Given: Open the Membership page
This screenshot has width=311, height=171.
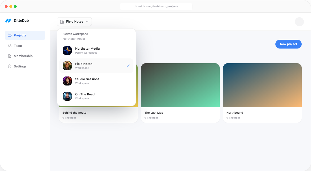Looking at the screenshot, I should coord(25,56).
